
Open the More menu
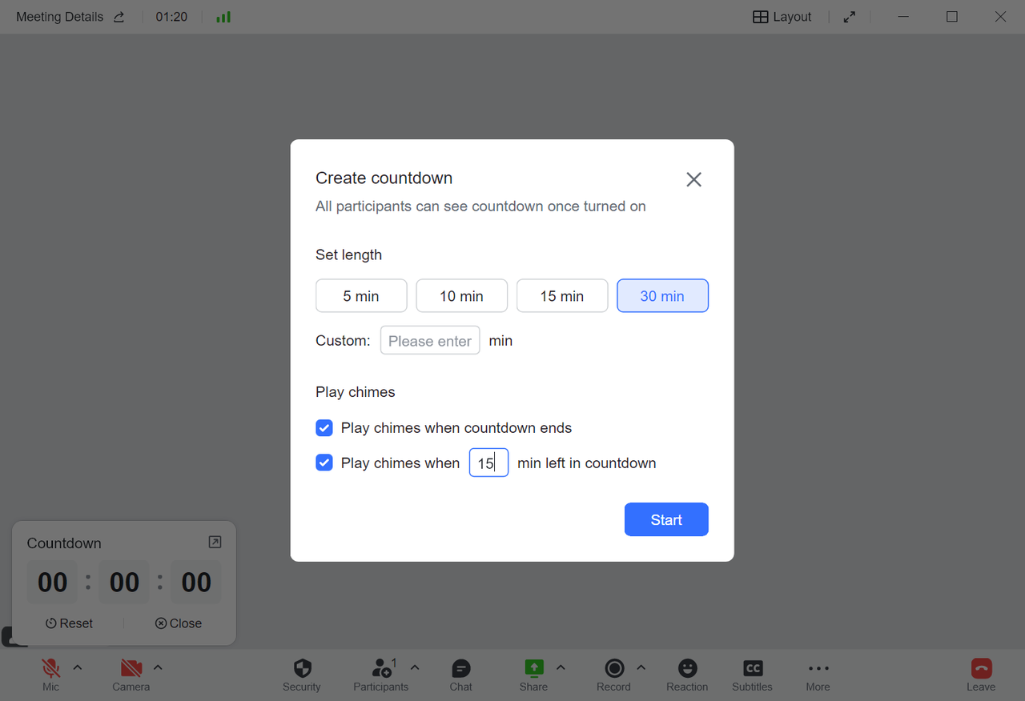click(x=818, y=669)
